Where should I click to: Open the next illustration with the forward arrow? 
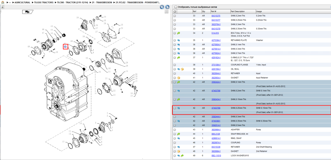[167, 7]
